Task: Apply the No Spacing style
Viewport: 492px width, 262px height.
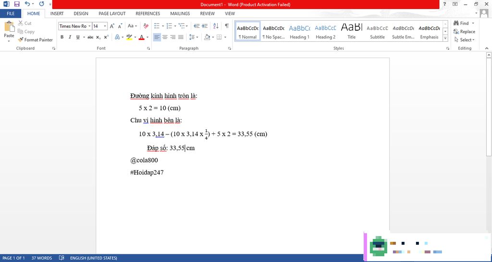Action: 273,31
